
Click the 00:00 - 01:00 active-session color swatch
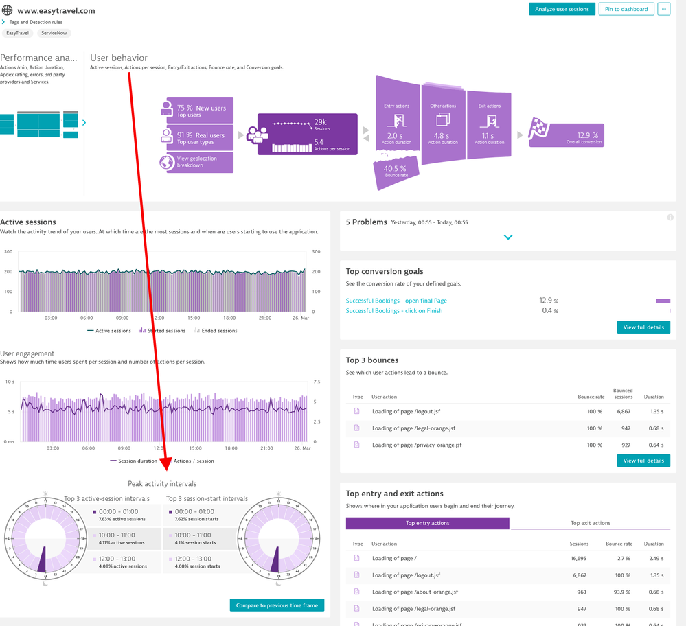(94, 512)
